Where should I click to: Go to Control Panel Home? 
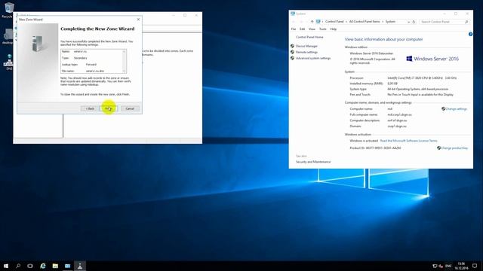[x=309, y=37]
